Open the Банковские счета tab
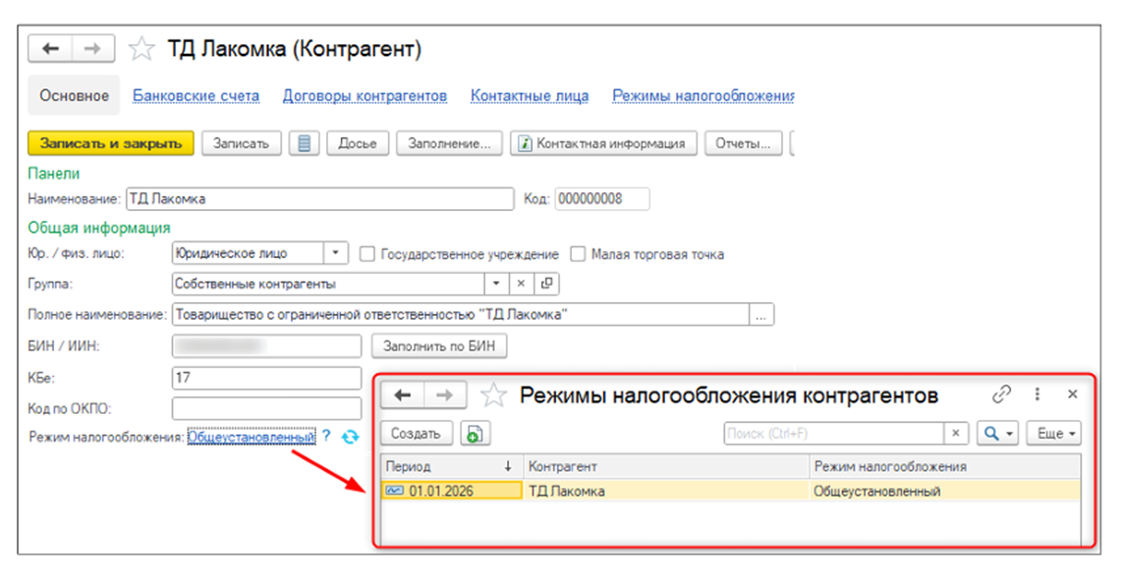 point(196,96)
